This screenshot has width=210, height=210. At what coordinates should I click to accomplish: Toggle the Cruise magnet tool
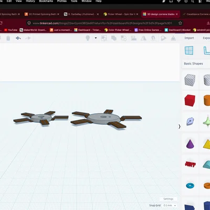click(153, 38)
